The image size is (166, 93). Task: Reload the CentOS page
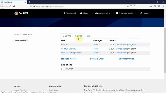pyautogui.click(x=10, y=6)
